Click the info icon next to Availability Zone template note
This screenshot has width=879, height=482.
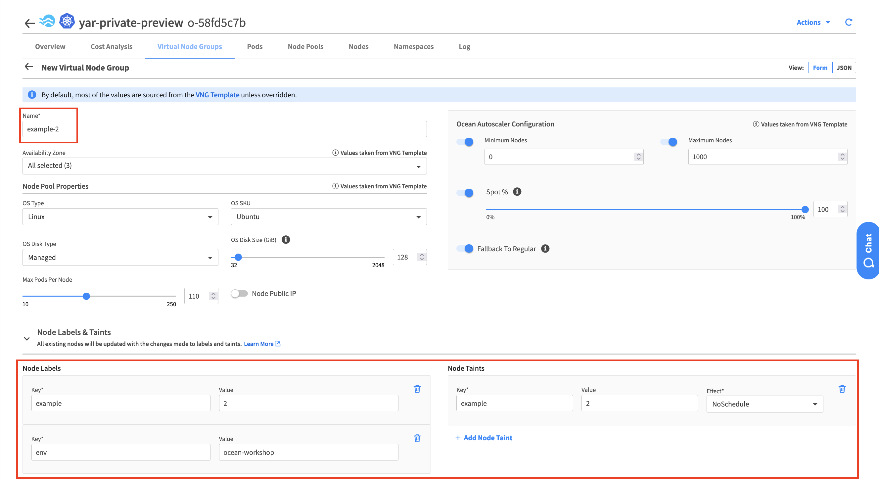tap(335, 153)
